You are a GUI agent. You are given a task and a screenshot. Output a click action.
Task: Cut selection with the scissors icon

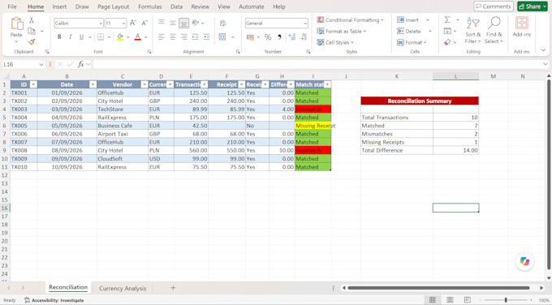point(32,20)
